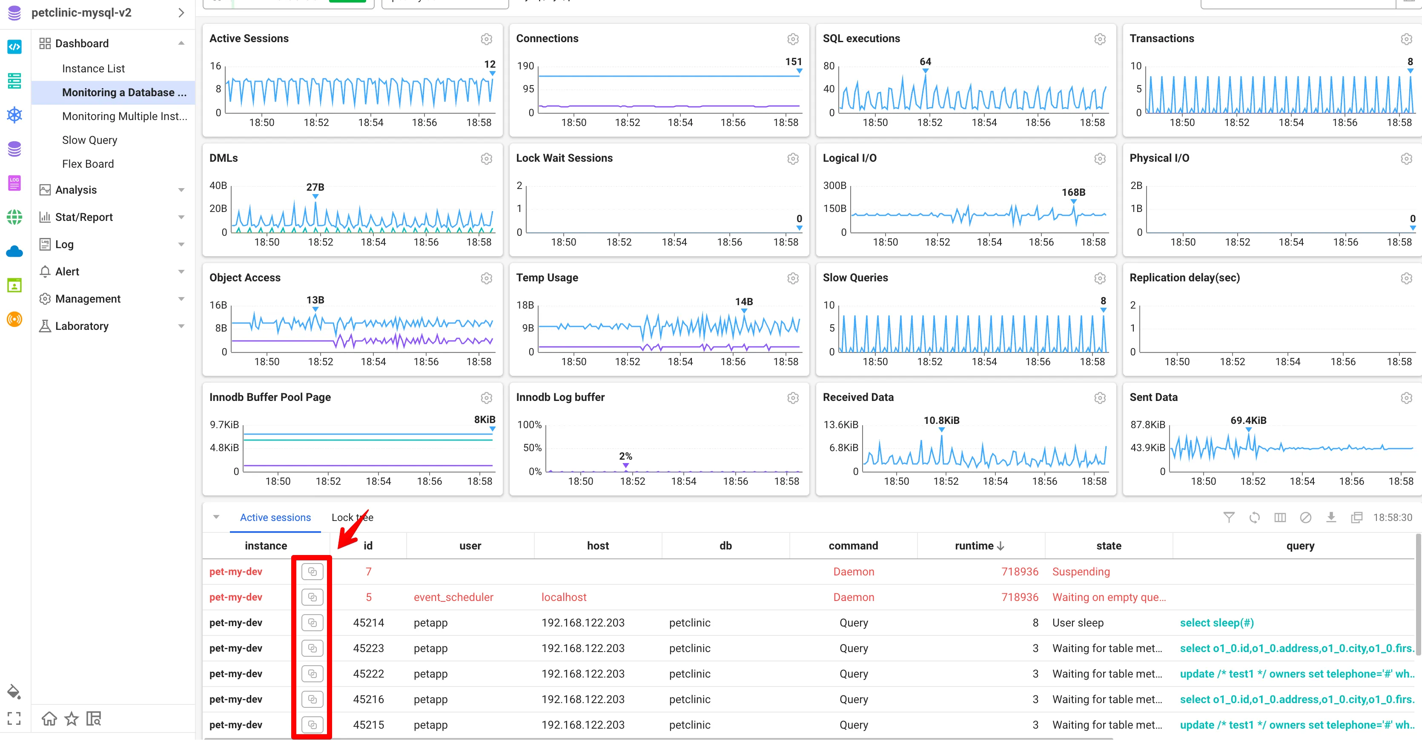
Task: Click the Kubernetes wheel icon in left rail
Action: click(14, 115)
